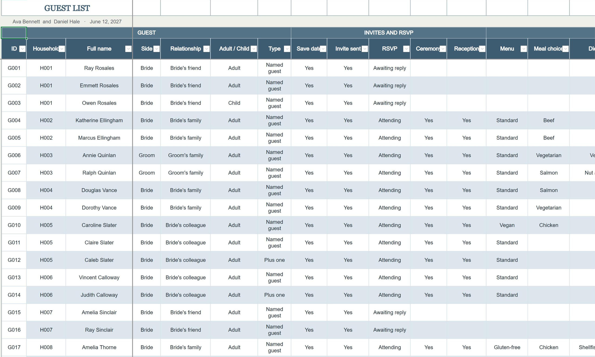Select Ray Sinclair's Invite sent Yes cell

pyautogui.click(x=348, y=330)
